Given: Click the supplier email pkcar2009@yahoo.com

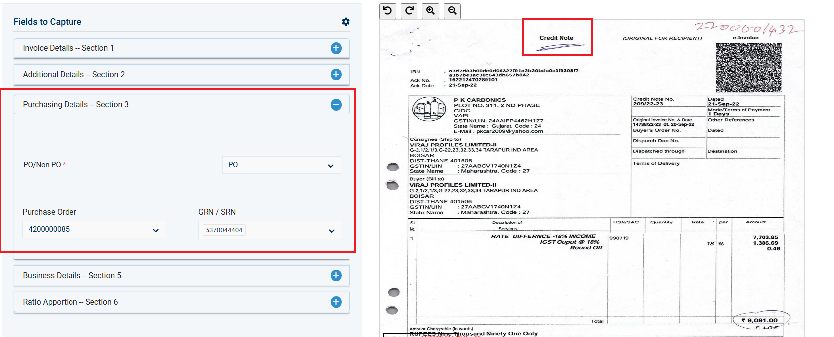Looking at the screenshot, I should coord(510,132).
